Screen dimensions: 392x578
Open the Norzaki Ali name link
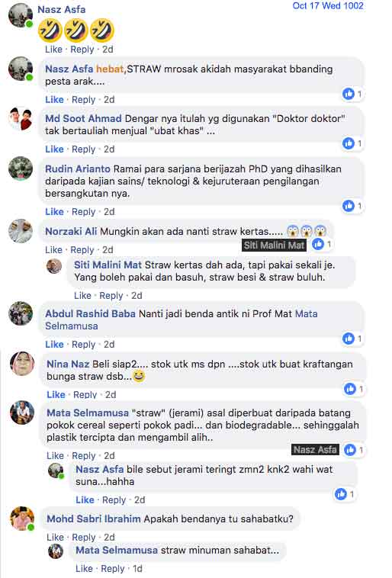point(71,232)
